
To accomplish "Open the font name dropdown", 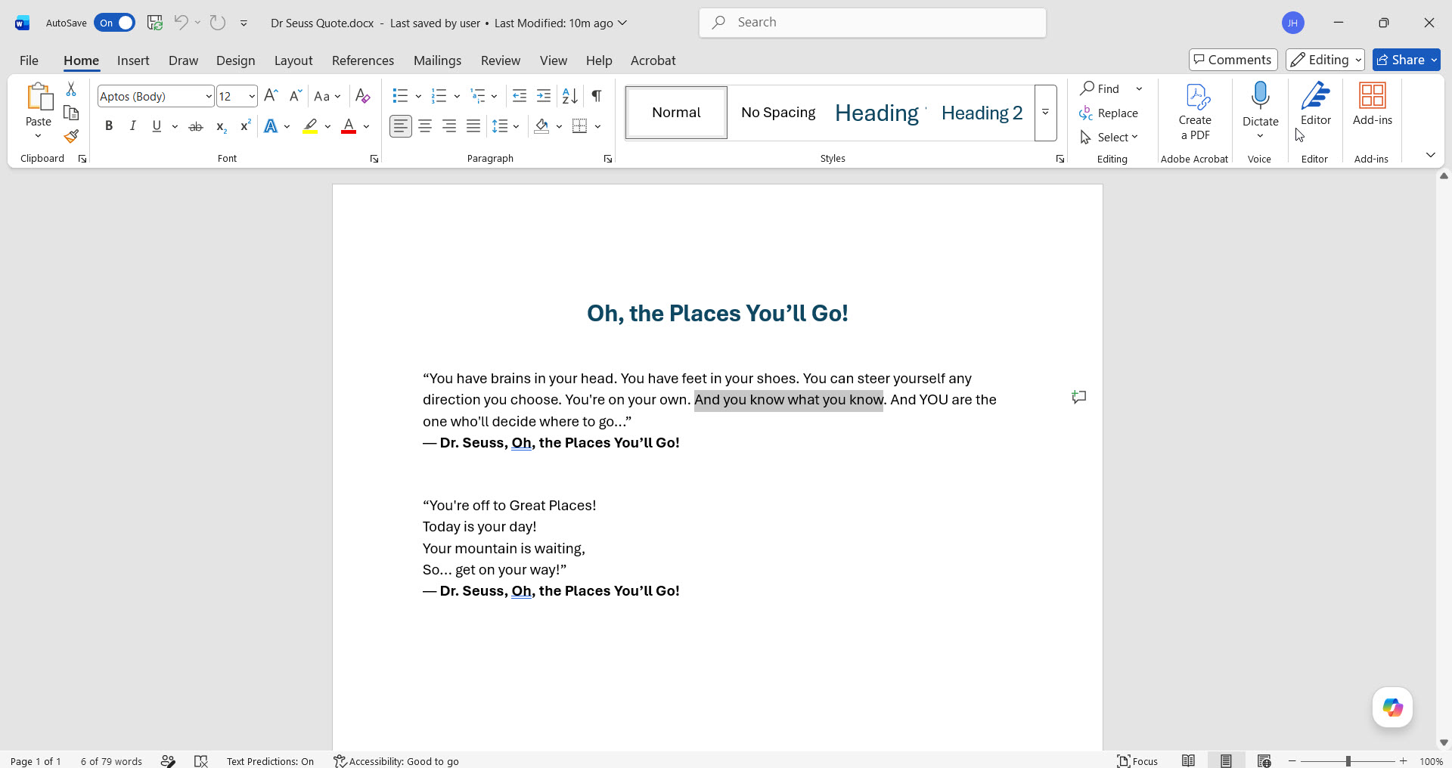I will point(209,96).
